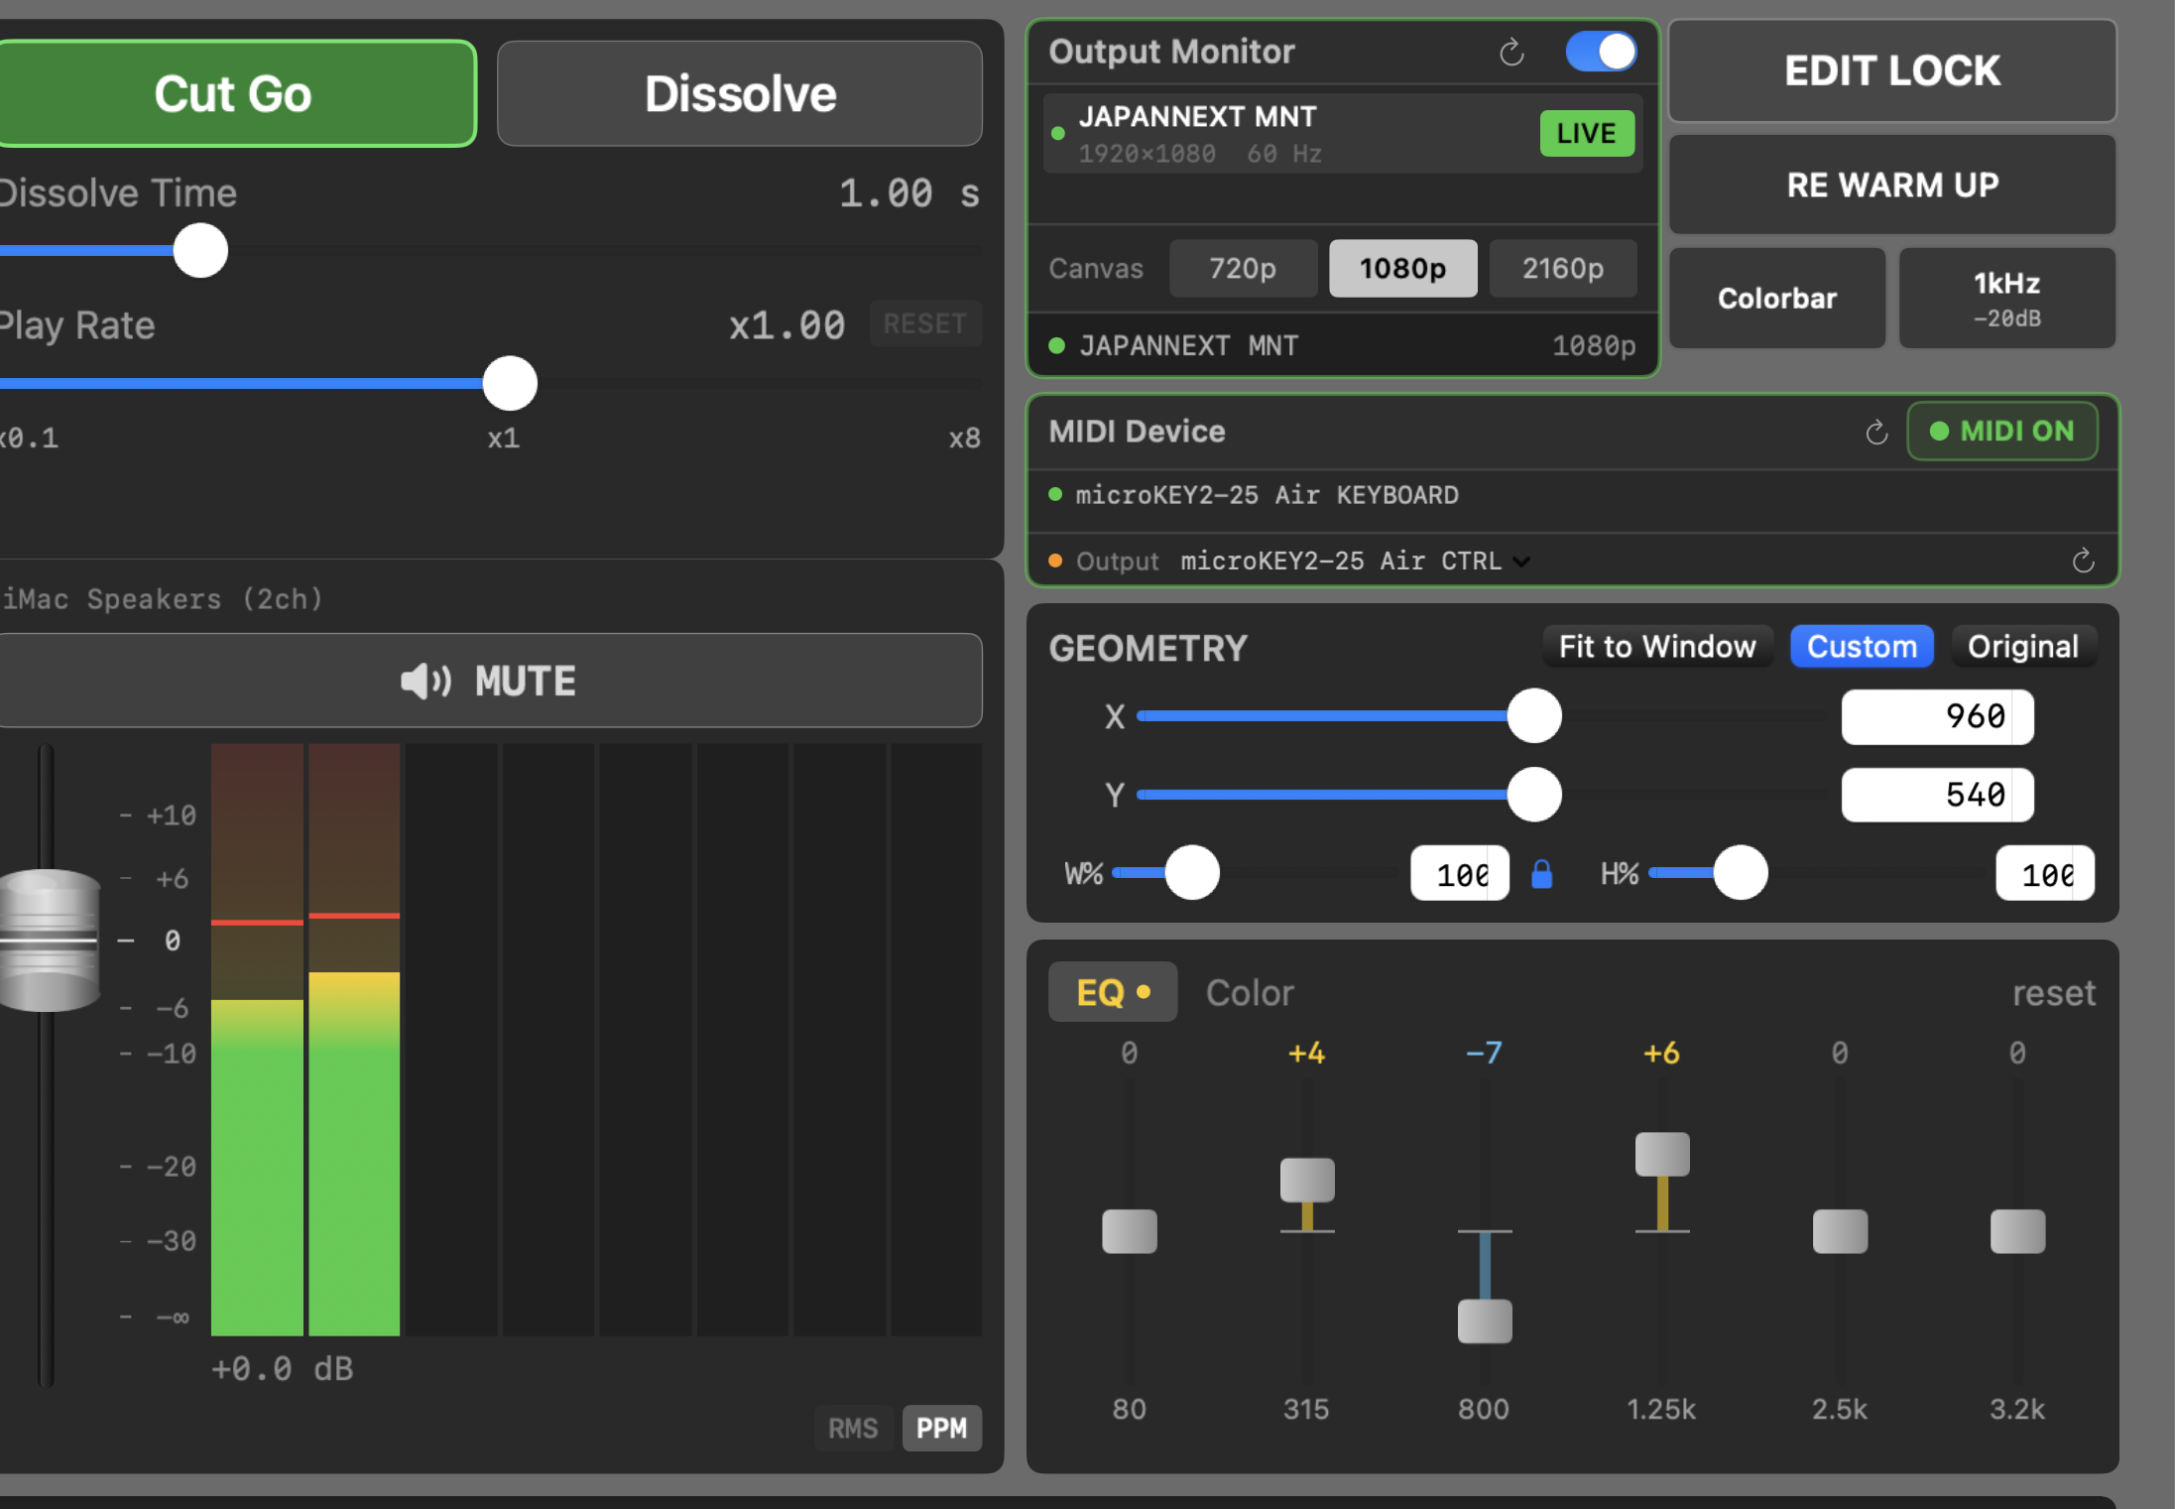Click the 800 Hz EQ fader handle

coord(1485,1320)
